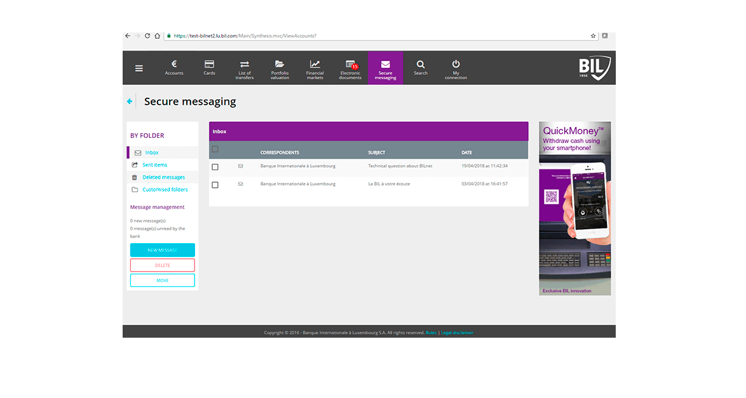
Task: Open the Search tool
Action: tap(421, 67)
